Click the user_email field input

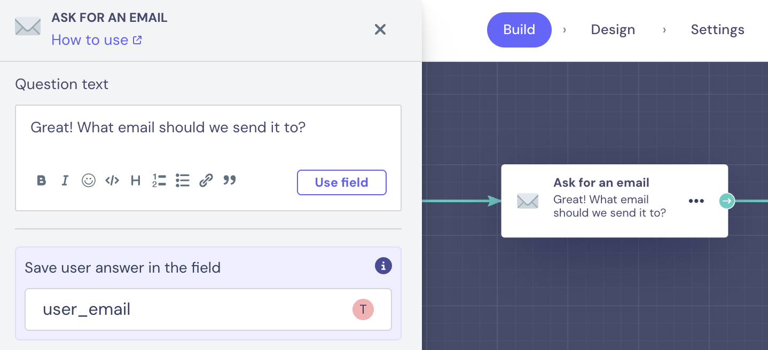tap(208, 309)
